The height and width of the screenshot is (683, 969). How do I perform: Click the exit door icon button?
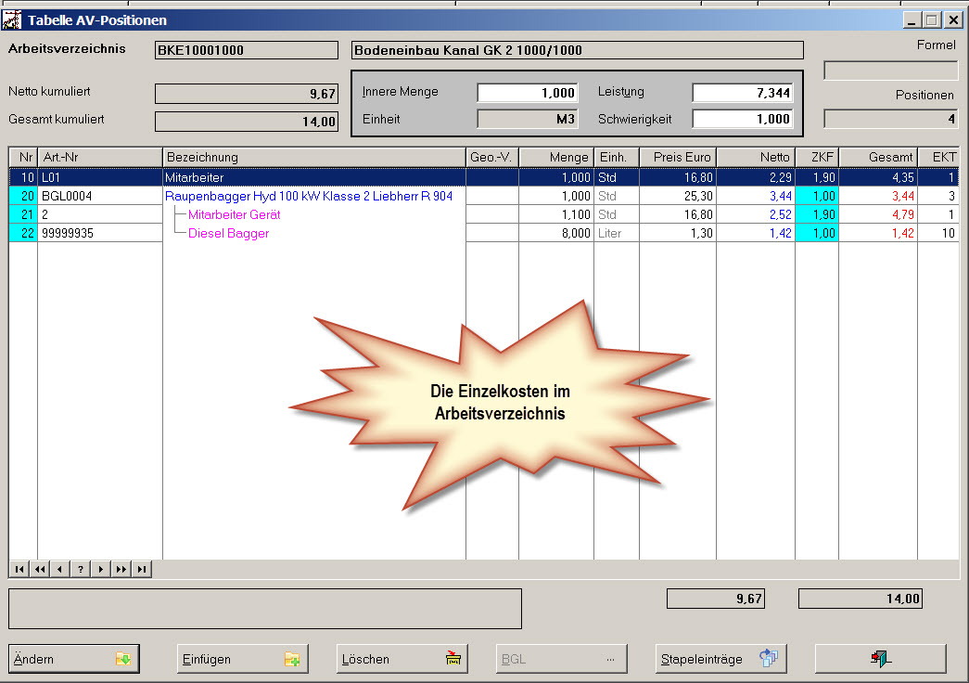(x=880, y=659)
